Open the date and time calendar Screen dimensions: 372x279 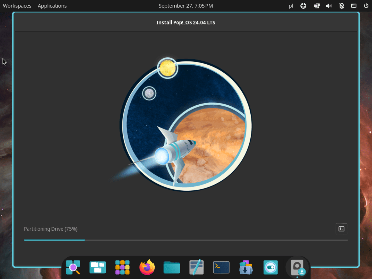[186, 6]
